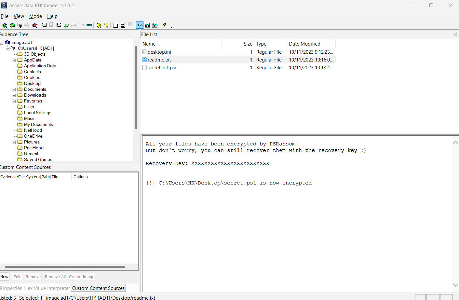Click the Capture Memory chip icon
Screen dimensions: 459x300
click(89, 25)
